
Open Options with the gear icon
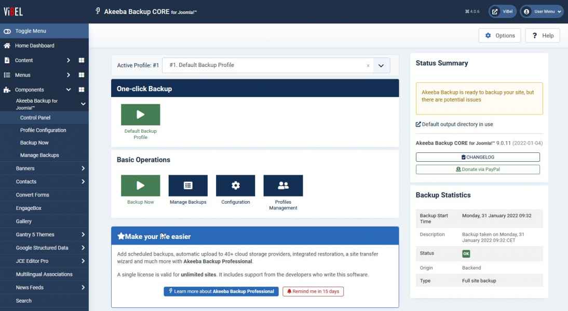499,35
